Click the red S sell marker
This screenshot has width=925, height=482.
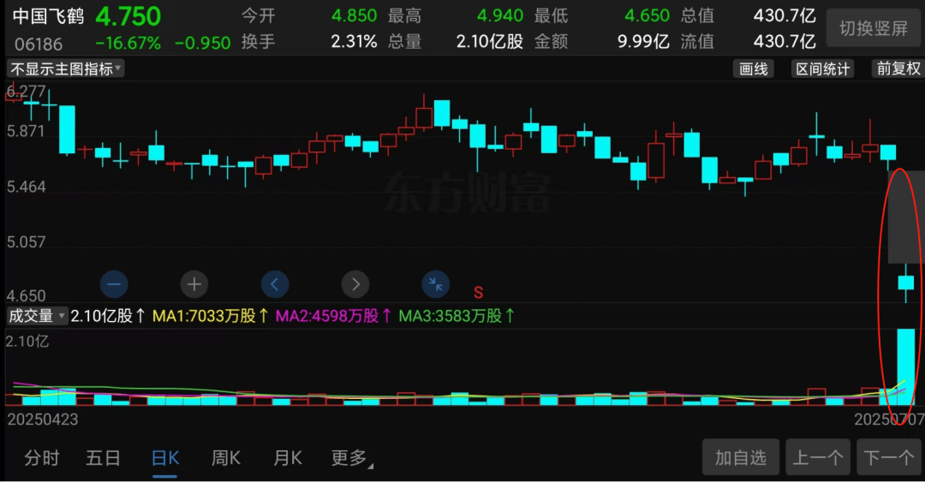479,292
